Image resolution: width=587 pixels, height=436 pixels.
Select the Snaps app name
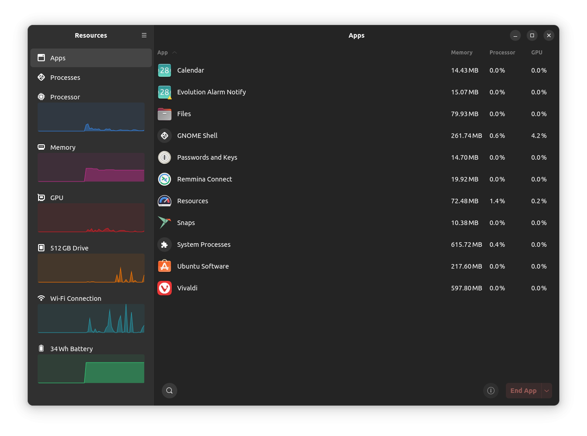point(186,223)
